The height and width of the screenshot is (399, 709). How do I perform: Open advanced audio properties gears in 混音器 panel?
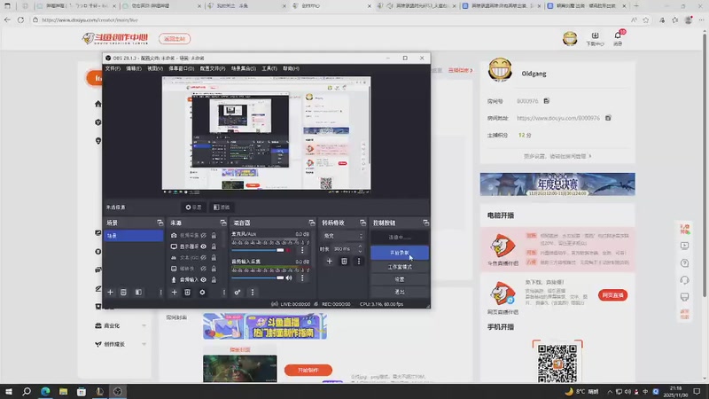pyautogui.click(x=238, y=293)
